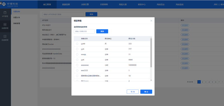This screenshot has width=224, height=106.
Task: Click the 小时 unit cell
Action: click(106, 65)
